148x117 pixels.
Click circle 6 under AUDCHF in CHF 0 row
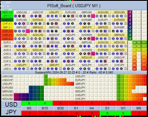(52, 61)
